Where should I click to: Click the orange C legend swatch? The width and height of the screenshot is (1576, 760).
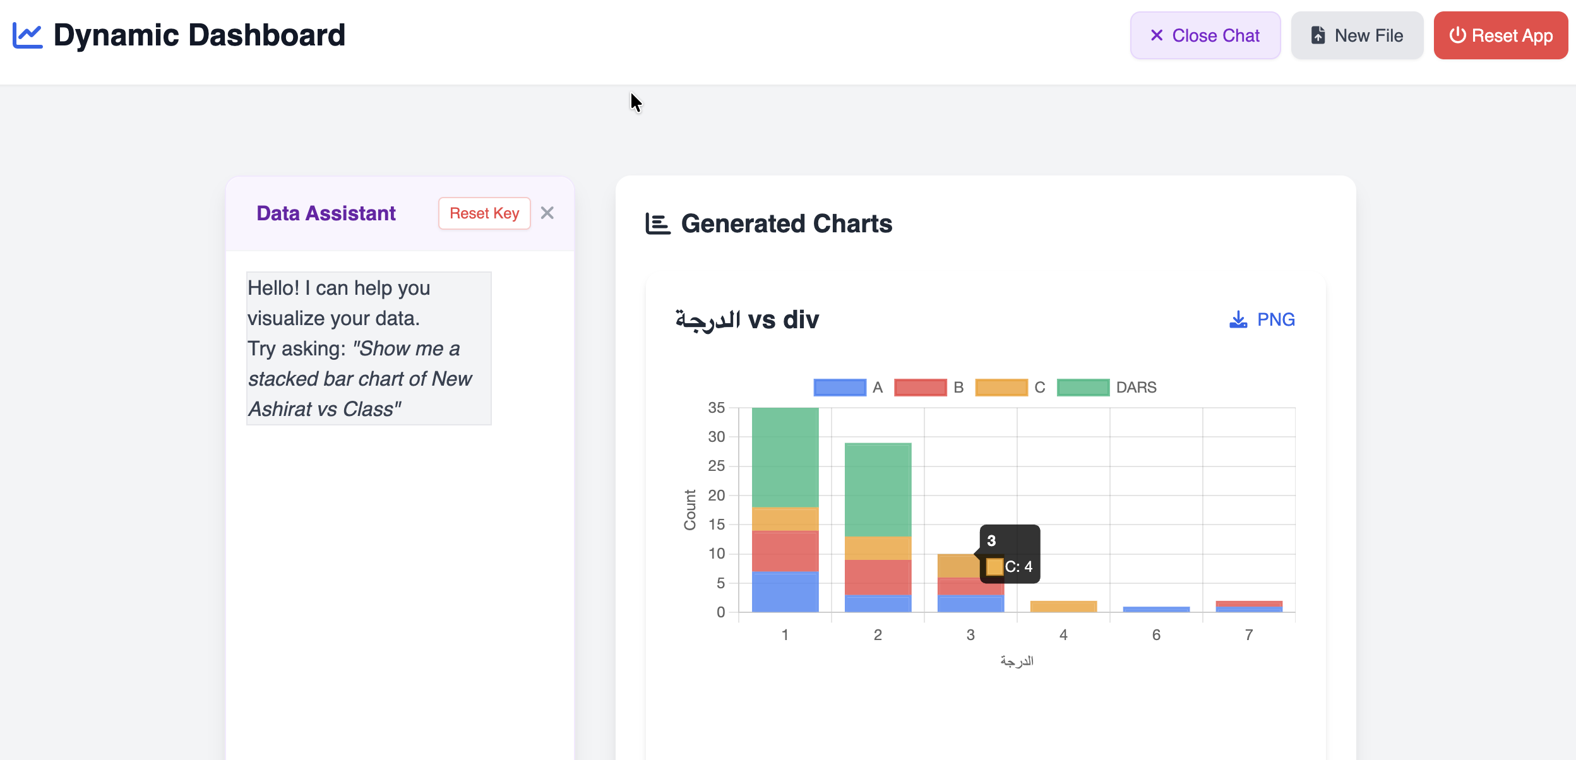click(x=1001, y=387)
